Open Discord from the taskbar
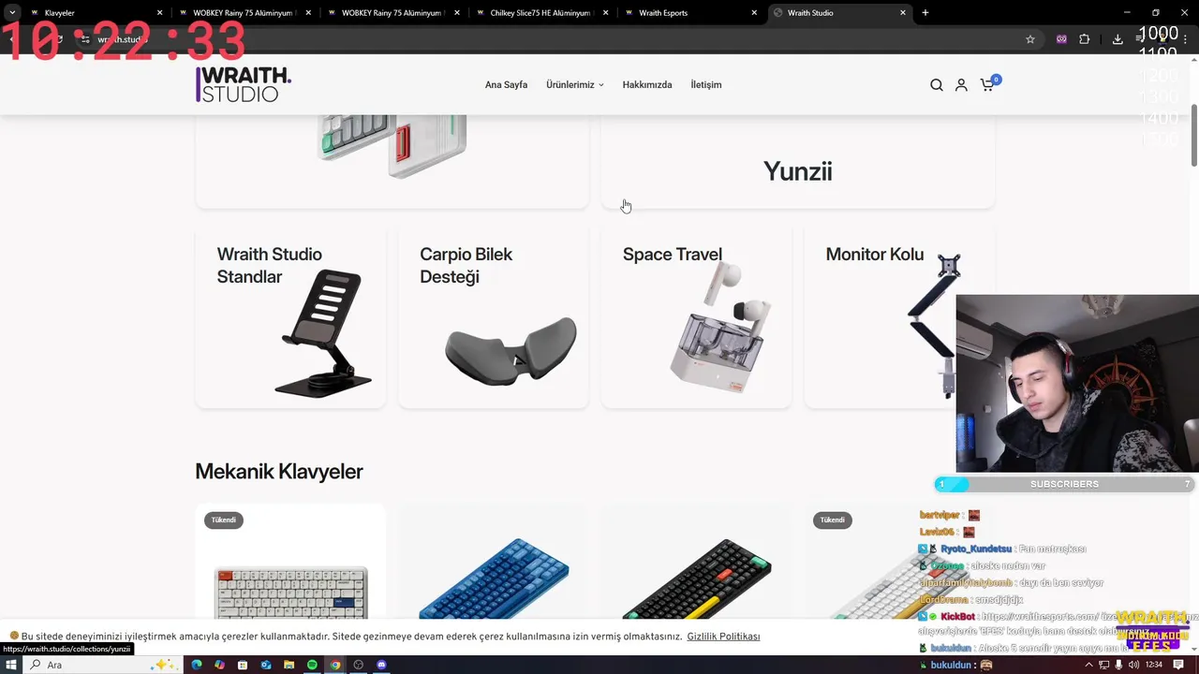Image resolution: width=1199 pixels, height=674 pixels. [x=381, y=665]
